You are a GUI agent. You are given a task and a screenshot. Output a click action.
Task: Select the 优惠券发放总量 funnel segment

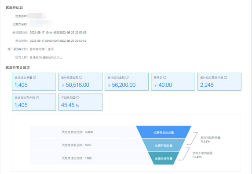coord(164,132)
